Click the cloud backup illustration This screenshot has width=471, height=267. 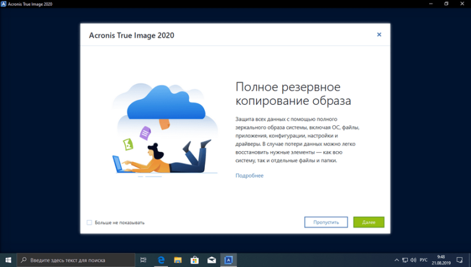pos(165,129)
